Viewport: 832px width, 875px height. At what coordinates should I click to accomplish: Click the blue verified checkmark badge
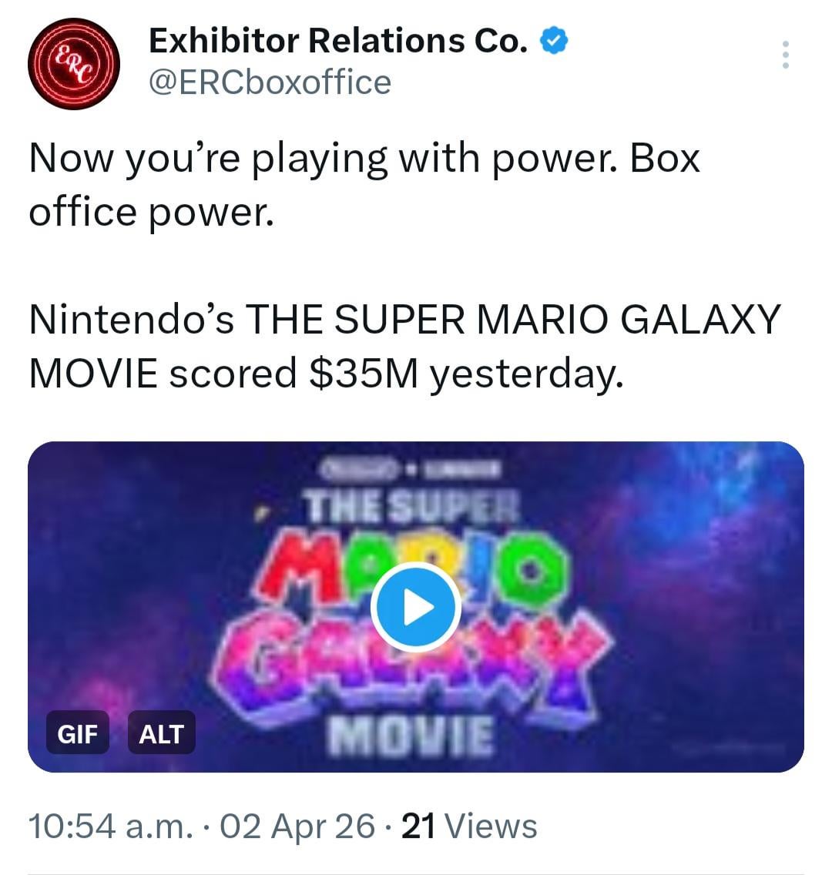554,41
